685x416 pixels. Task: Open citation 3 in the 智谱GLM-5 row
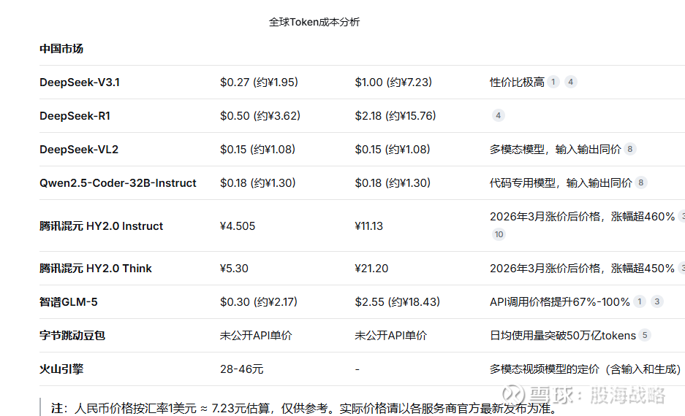(x=656, y=302)
